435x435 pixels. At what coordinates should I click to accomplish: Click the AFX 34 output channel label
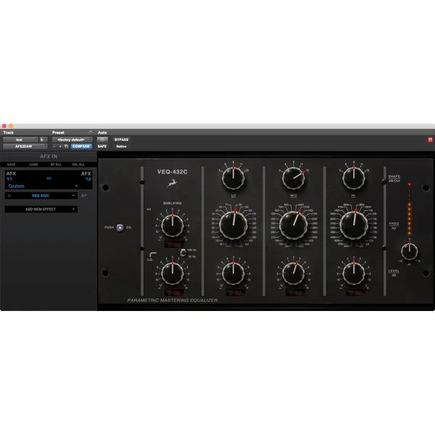[86, 176]
